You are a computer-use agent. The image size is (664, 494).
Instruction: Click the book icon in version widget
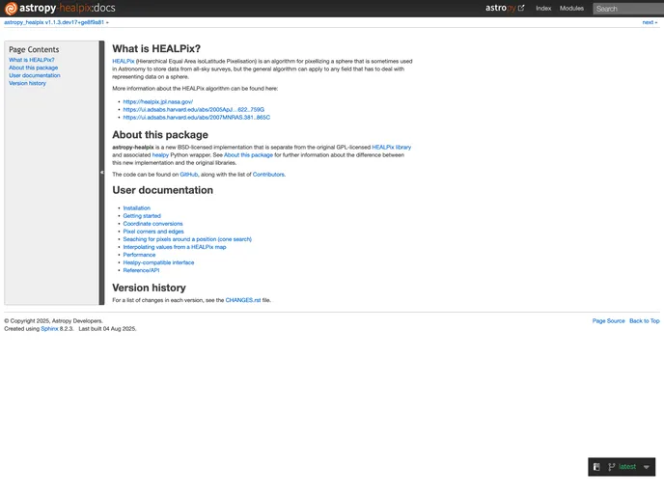coord(596,467)
